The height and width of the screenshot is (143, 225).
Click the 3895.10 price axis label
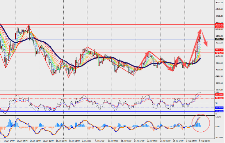point(220,83)
